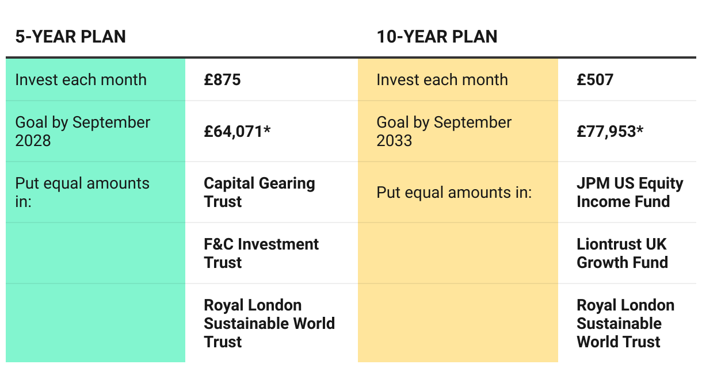Click the 10-YEAR PLAN heading
Image resolution: width=702 pixels, height=368 pixels.
pos(437,37)
